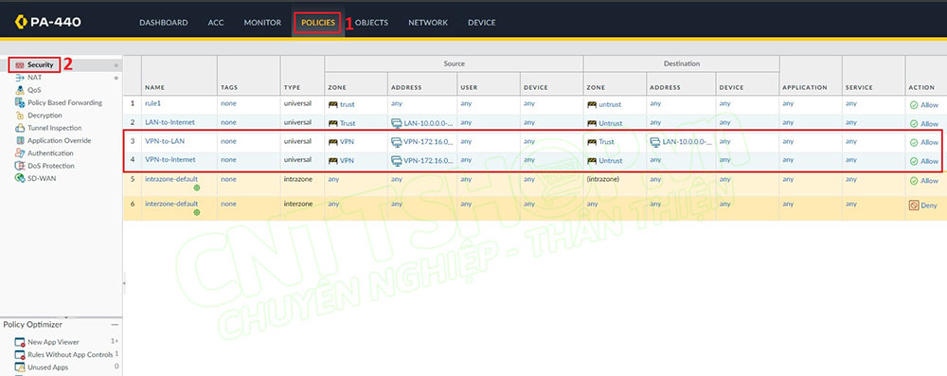
Task: Open Authentication policies
Action: tap(51, 152)
